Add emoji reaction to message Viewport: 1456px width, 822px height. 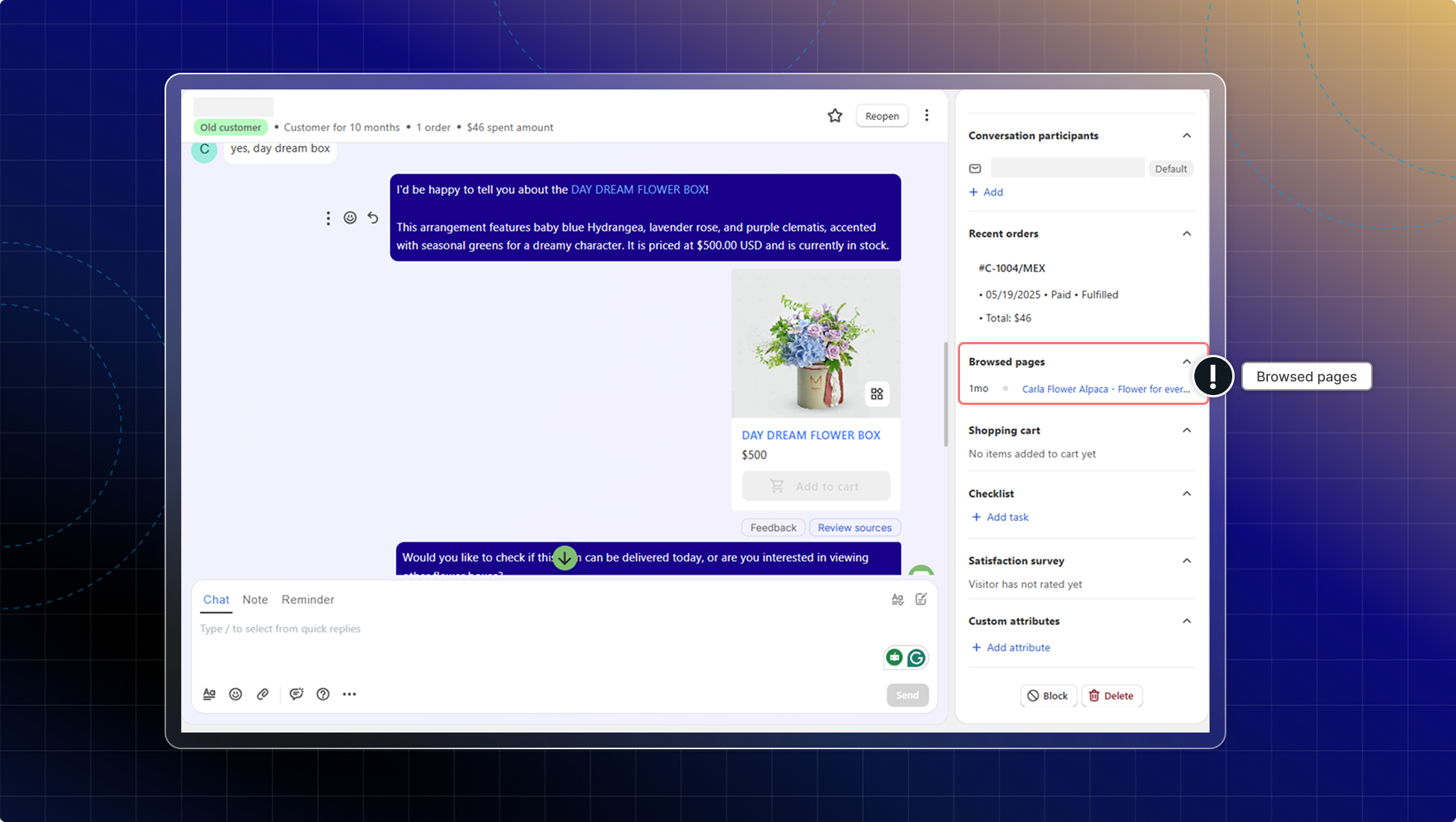coord(350,218)
